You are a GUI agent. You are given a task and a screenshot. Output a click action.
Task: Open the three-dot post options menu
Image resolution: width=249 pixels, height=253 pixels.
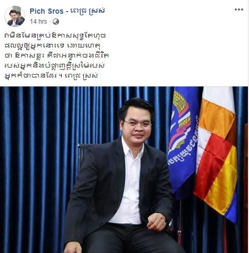click(239, 9)
